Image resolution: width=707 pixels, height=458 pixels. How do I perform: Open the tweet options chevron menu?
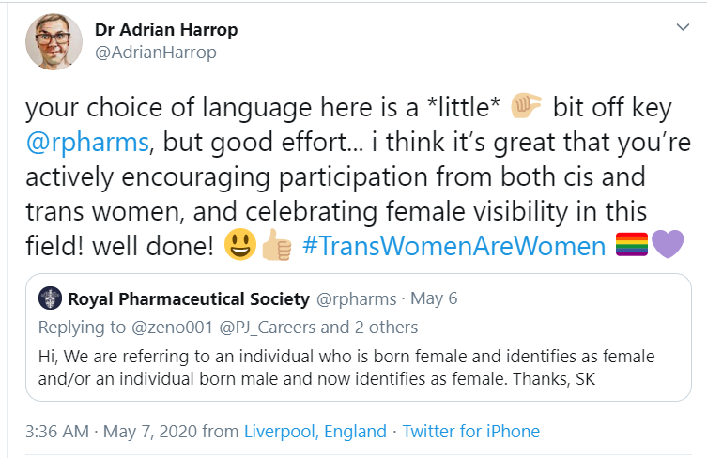click(x=684, y=27)
